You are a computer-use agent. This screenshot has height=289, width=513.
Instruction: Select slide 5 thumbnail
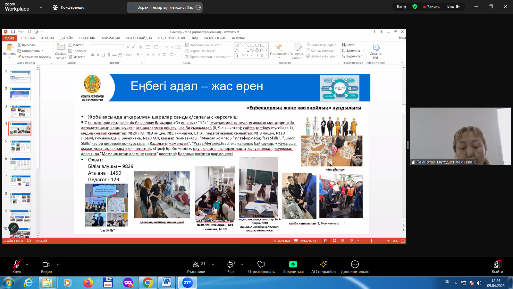20,146
